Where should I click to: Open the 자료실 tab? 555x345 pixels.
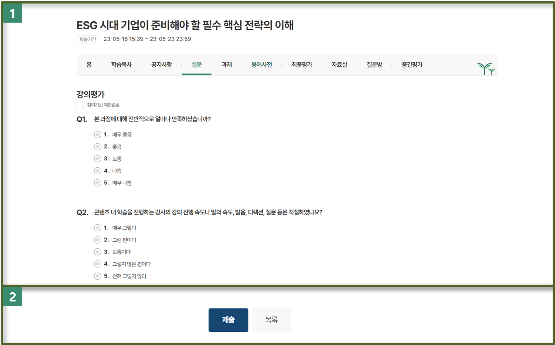340,64
